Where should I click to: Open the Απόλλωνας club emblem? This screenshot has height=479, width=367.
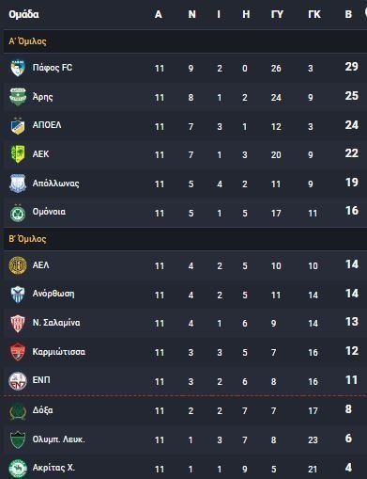18,184
